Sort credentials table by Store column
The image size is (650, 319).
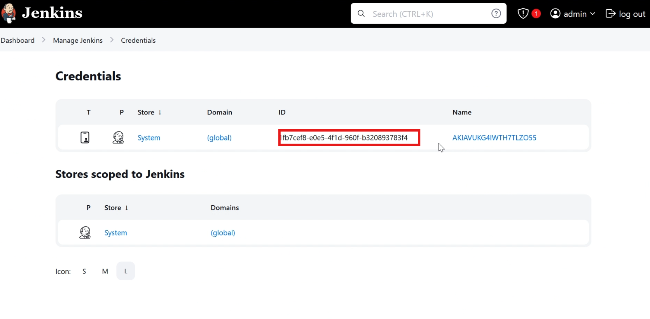pos(149,112)
